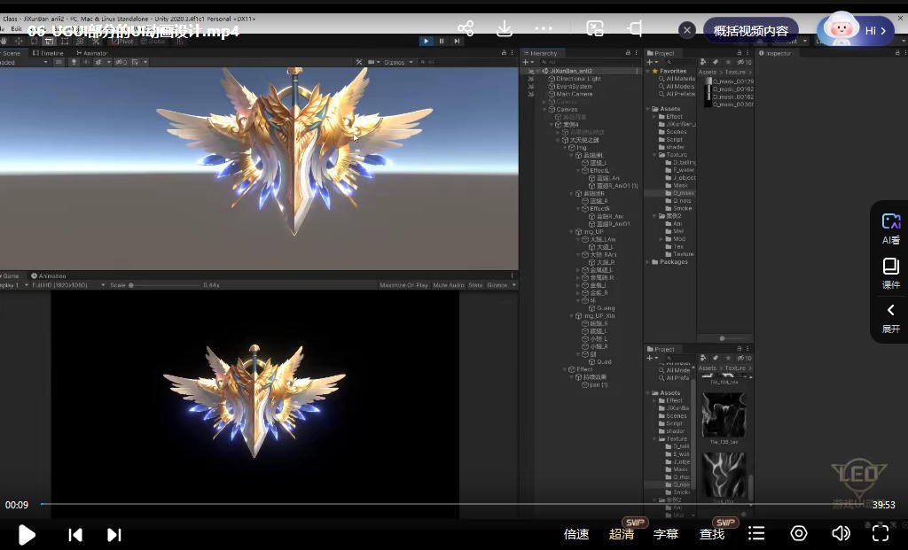The height and width of the screenshot is (550, 908).
Task: Jump to the previous video
Action: click(x=75, y=534)
